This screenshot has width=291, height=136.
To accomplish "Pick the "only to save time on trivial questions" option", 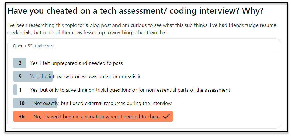I will 130,90.
